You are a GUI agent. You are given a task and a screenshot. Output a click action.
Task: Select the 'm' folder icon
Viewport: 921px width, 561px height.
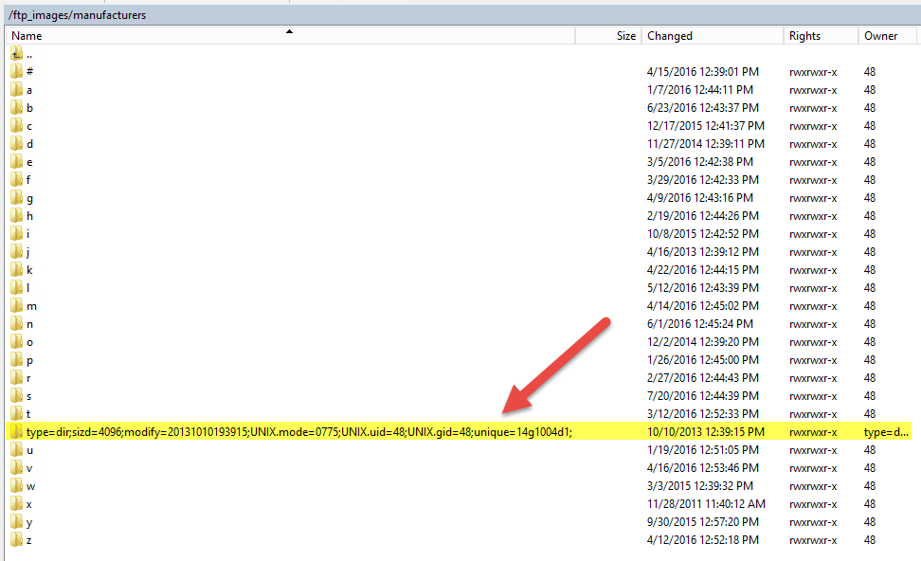coord(16,306)
